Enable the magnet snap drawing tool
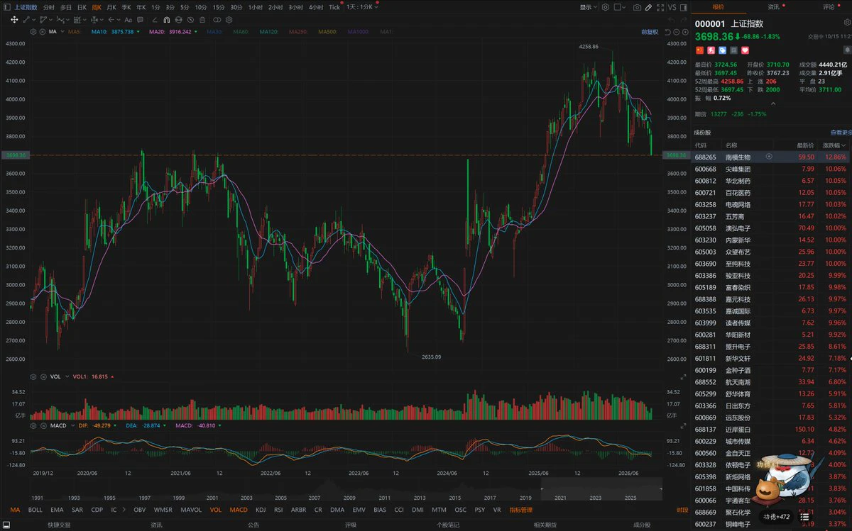 (166, 20)
